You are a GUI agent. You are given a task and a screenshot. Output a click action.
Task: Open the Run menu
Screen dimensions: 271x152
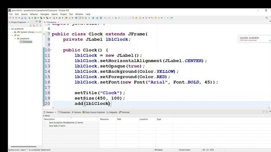(x=71, y=14)
